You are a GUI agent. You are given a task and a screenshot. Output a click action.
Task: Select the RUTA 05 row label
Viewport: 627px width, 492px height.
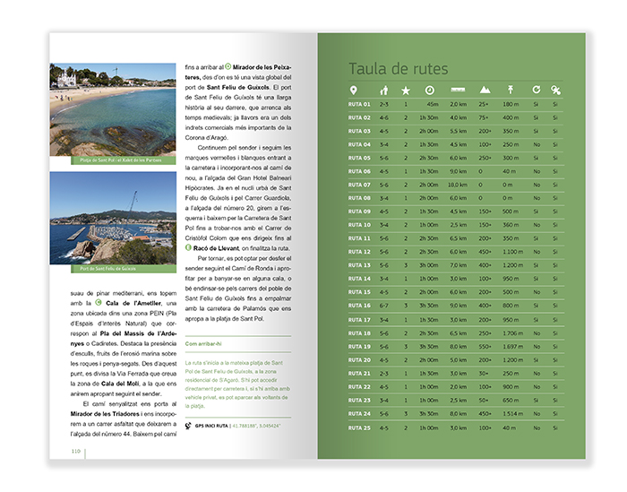tap(359, 158)
